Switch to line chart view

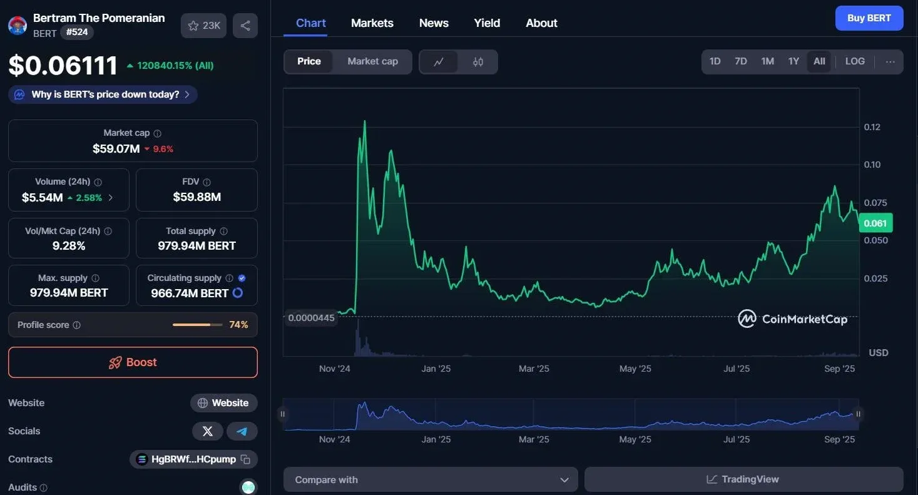[439, 62]
